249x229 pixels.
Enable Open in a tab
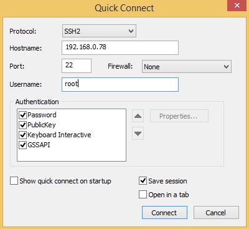click(143, 195)
